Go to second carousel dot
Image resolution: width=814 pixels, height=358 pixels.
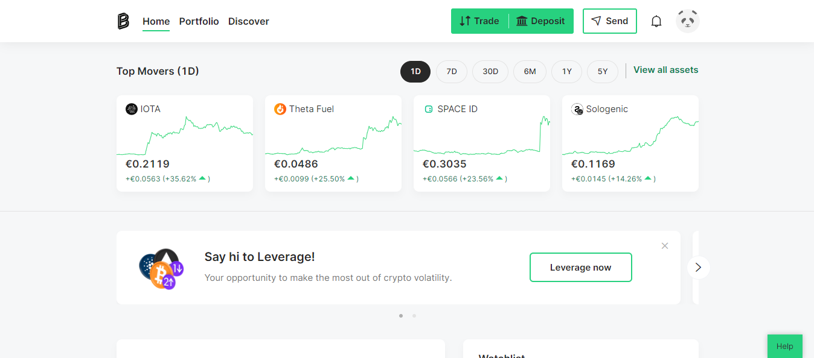click(x=414, y=315)
